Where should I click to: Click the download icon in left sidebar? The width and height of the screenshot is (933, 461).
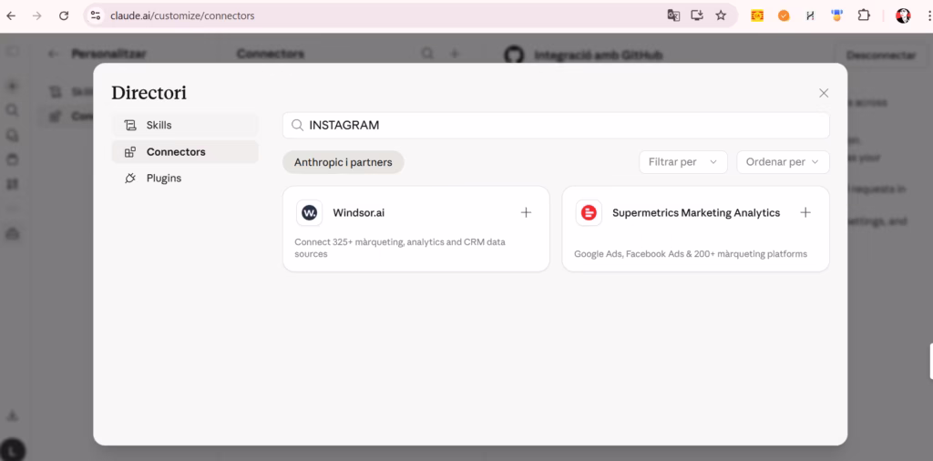pos(13,415)
